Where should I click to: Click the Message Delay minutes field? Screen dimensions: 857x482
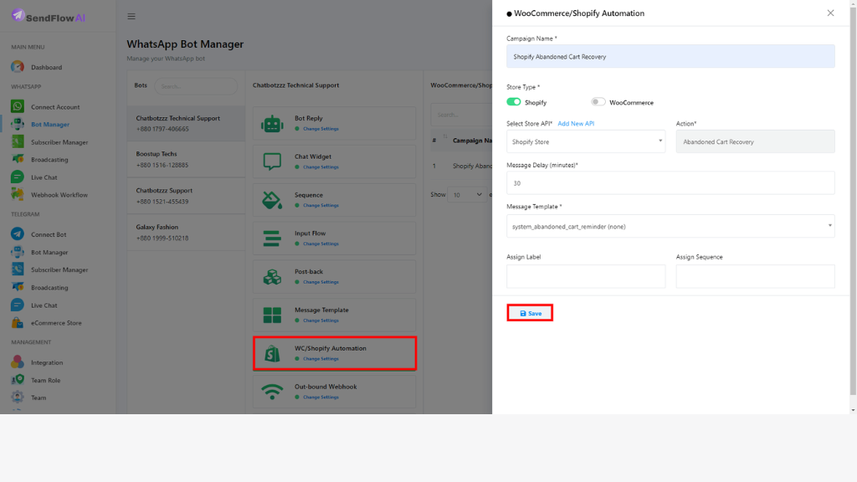pos(670,183)
